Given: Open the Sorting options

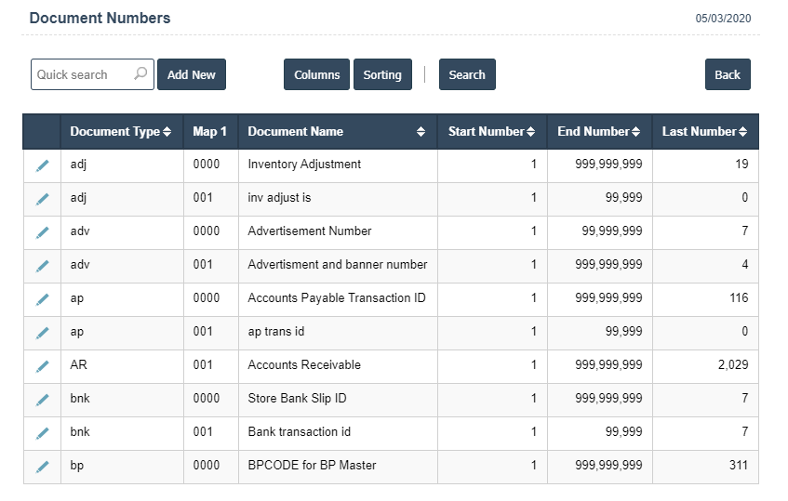Looking at the screenshot, I should (382, 74).
